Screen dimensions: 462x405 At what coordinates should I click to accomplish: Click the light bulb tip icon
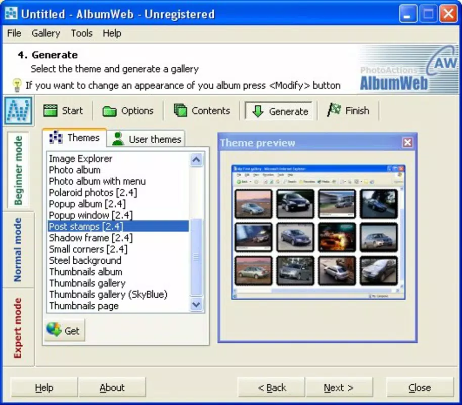click(17, 85)
